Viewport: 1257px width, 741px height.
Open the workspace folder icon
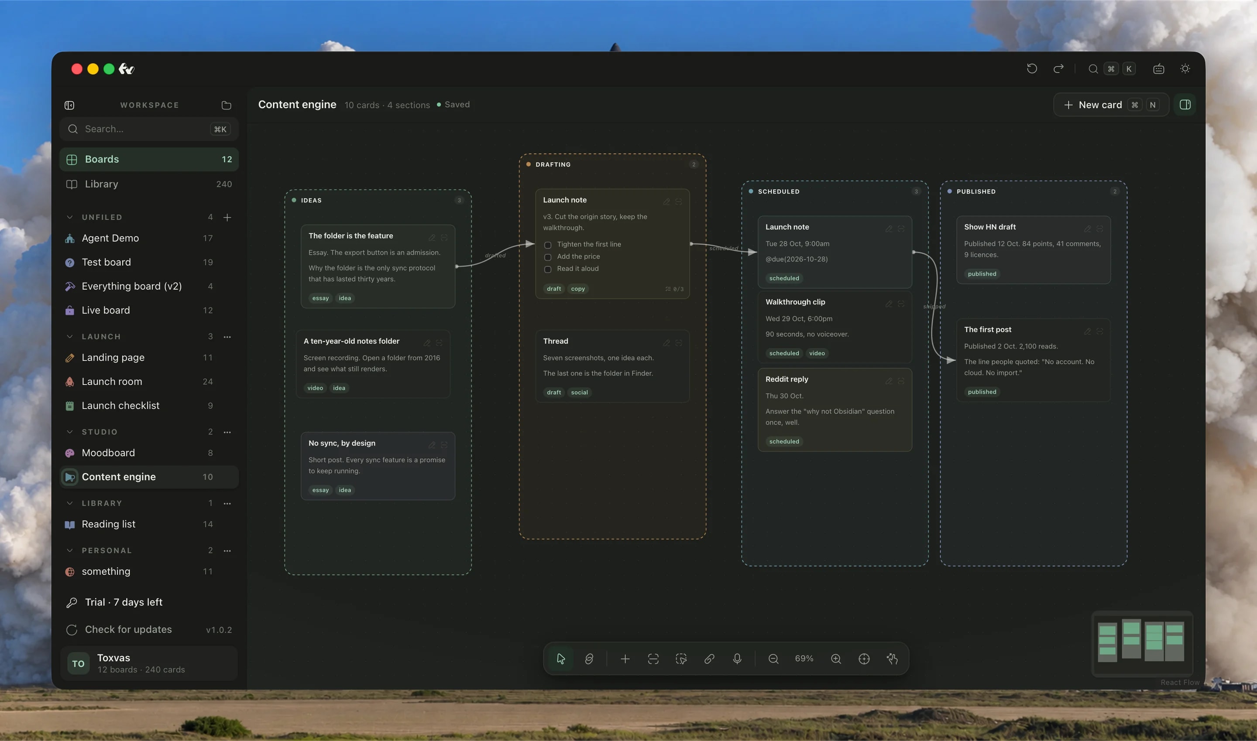coord(227,105)
